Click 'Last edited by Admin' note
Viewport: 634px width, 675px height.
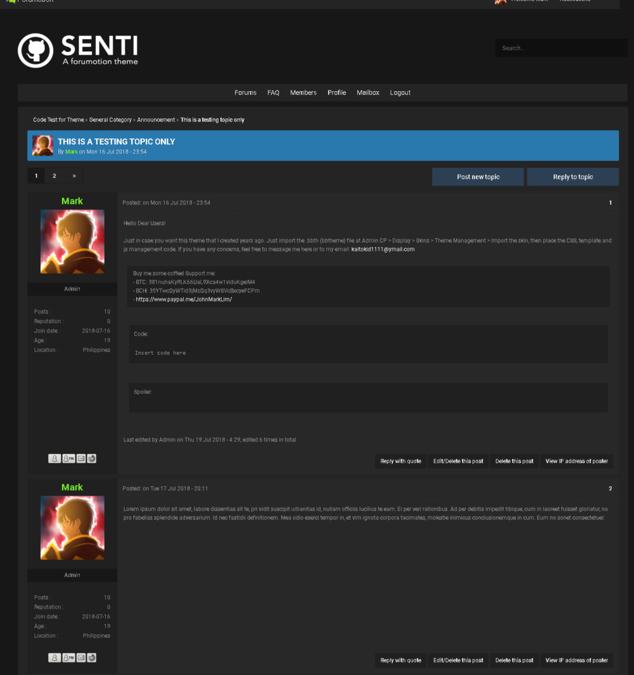click(x=210, y=440)
